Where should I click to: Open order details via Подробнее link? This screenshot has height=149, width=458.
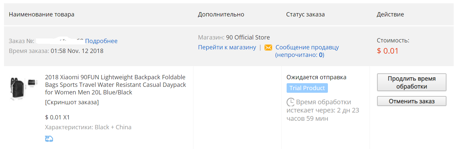101,41
